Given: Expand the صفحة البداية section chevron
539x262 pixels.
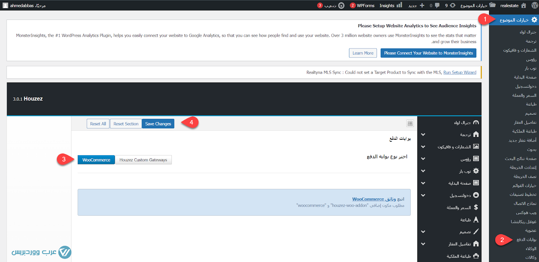Looking at the screenshot, I should 423,183.
